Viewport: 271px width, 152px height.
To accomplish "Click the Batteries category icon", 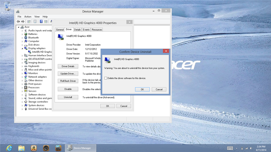I will 26,34.
